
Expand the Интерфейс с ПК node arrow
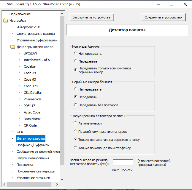12,27
